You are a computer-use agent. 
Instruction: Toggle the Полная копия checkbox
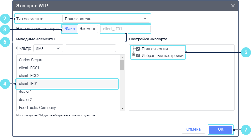[x=138, y=49]
